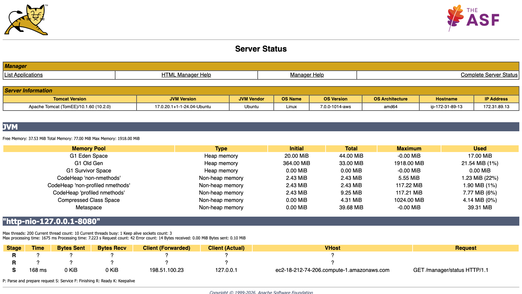The image size is (522, 294).
Task: Click the Apache Software Foundation copyright notice
Action: (261, 292)
